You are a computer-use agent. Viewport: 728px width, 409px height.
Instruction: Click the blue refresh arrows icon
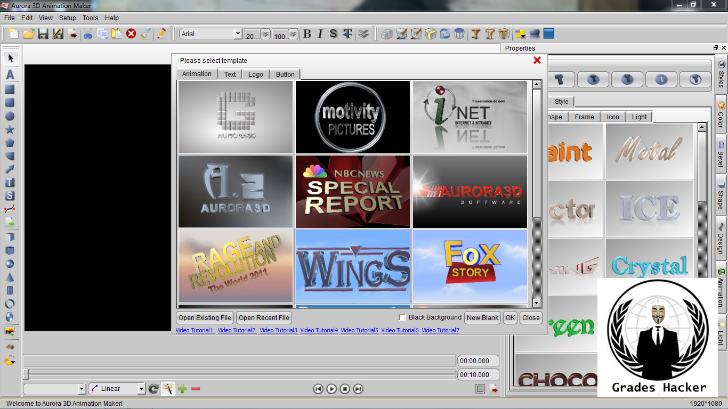[445, 34]
